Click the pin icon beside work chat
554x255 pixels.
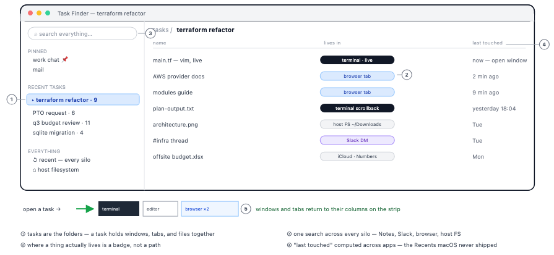pos(64,60)
